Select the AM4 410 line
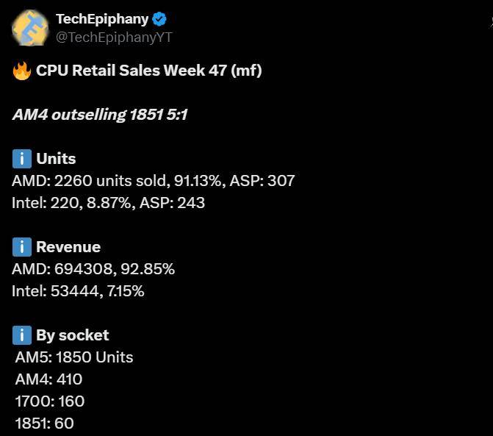493x436 pixels. [48, 379]
